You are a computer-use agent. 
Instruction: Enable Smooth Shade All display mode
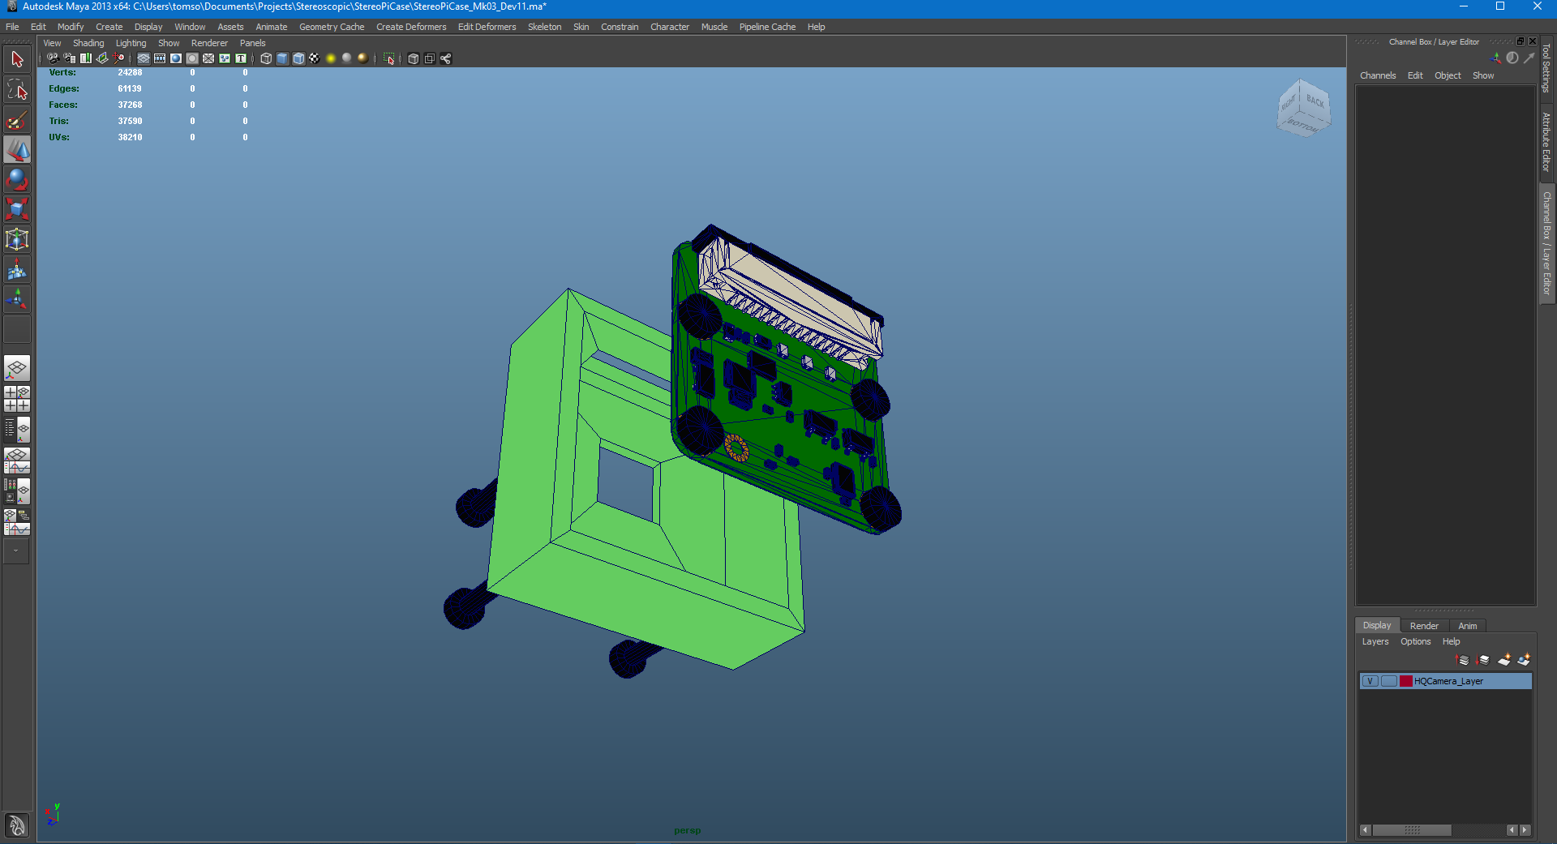coord(281,58)
